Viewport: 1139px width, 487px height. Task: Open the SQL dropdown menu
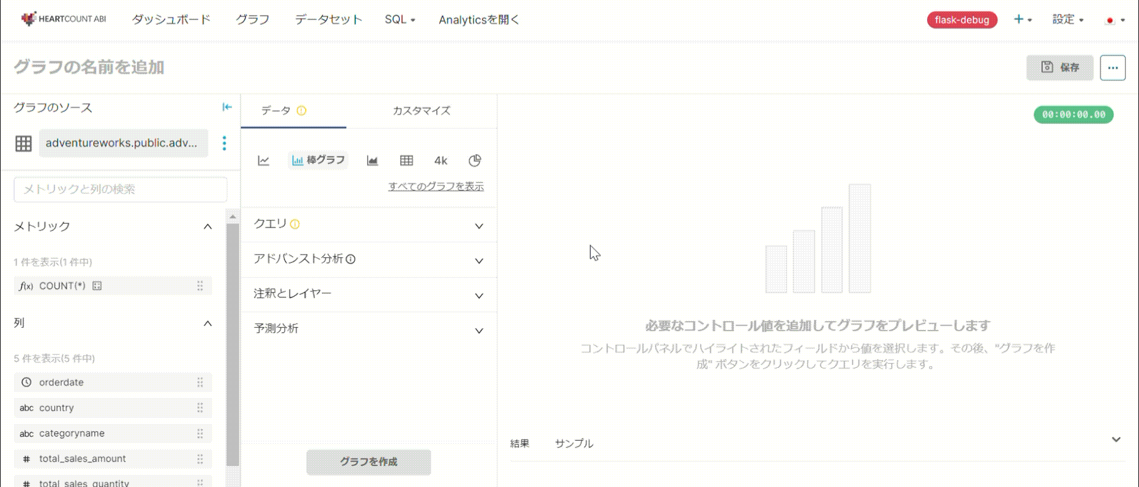point(400,20)
